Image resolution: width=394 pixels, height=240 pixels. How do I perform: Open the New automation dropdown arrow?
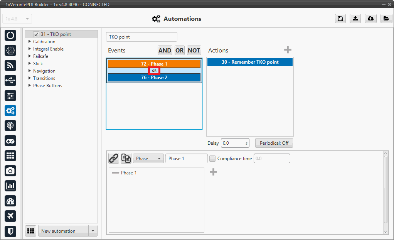click(93, 231)
